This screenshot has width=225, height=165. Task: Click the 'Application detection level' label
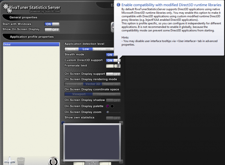point(84,44)
